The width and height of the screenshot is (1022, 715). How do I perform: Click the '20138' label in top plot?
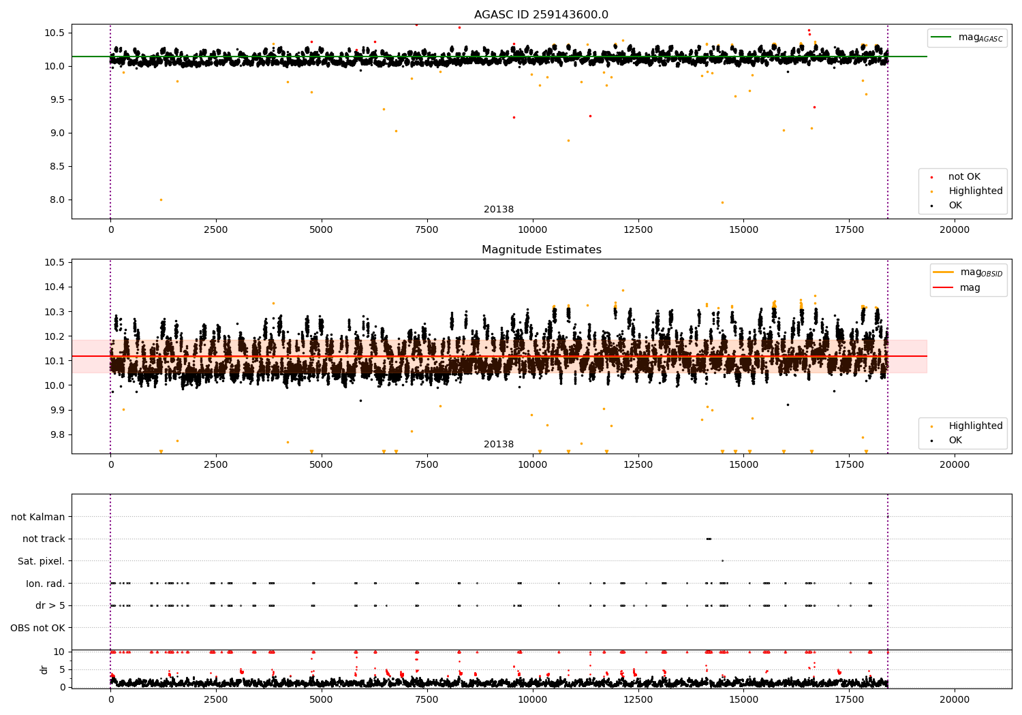[499, 210]
